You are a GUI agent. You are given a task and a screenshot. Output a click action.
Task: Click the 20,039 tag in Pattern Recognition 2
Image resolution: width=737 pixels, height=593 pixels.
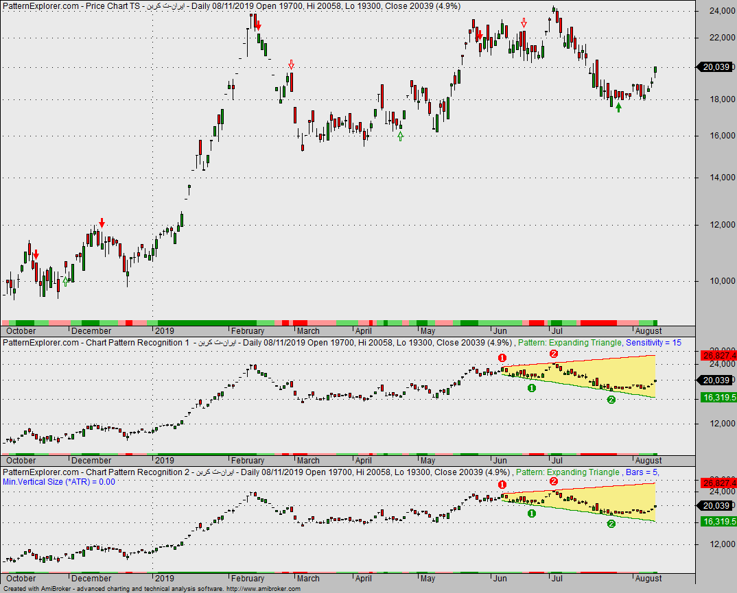pyautogui.click(x=715, y=506)
